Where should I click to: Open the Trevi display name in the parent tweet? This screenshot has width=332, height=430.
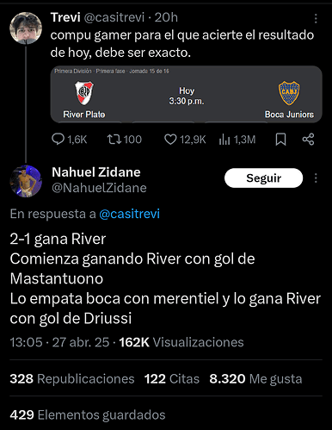(65, 17)
